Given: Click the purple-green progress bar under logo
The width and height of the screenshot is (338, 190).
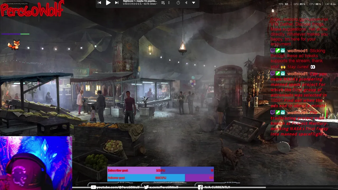Looking at the screenshot, I should click(x=15, y=34).
